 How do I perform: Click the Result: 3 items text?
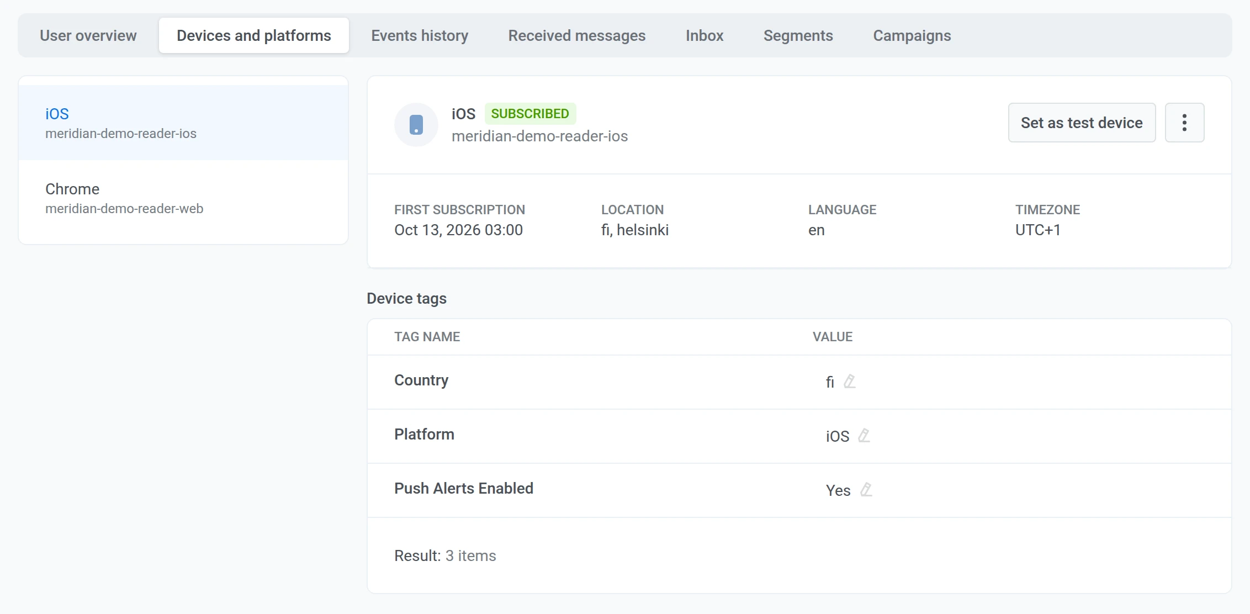click(445, 555)
